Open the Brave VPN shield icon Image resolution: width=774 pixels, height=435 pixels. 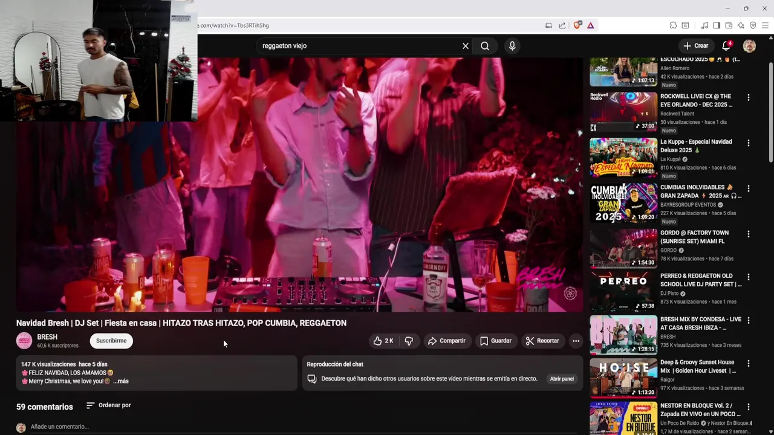click(x=753, y=25)
